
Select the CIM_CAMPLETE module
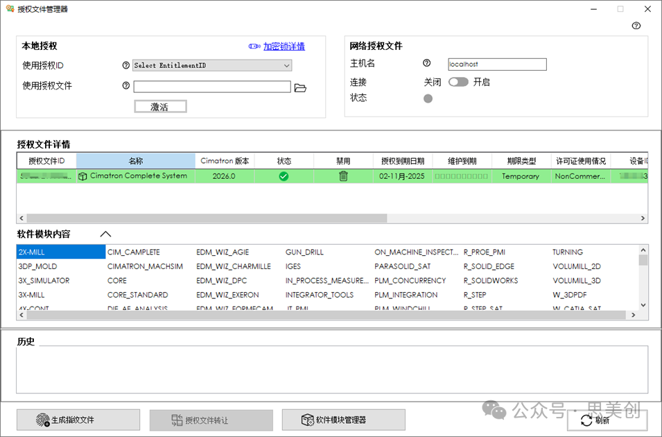coord(133,252)
